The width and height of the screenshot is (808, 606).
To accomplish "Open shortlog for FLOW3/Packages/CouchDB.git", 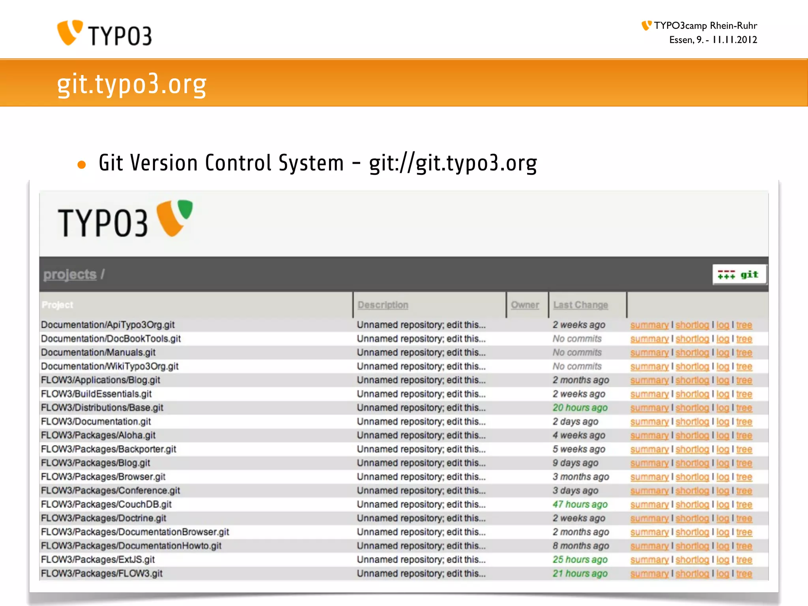I will (x=692, y=505).
